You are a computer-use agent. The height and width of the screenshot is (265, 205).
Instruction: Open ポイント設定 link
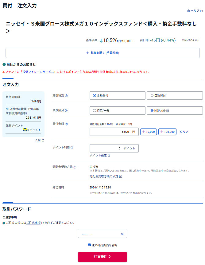pyautogui.click(x=100, y=156)
